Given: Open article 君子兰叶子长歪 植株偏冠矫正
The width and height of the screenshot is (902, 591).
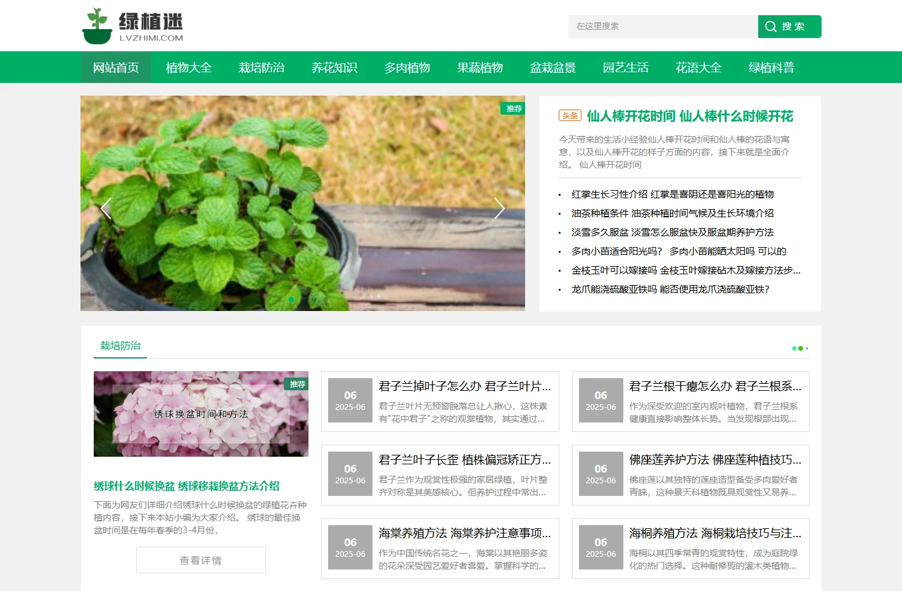Looking at the screenshot, I should pos(465,460).
